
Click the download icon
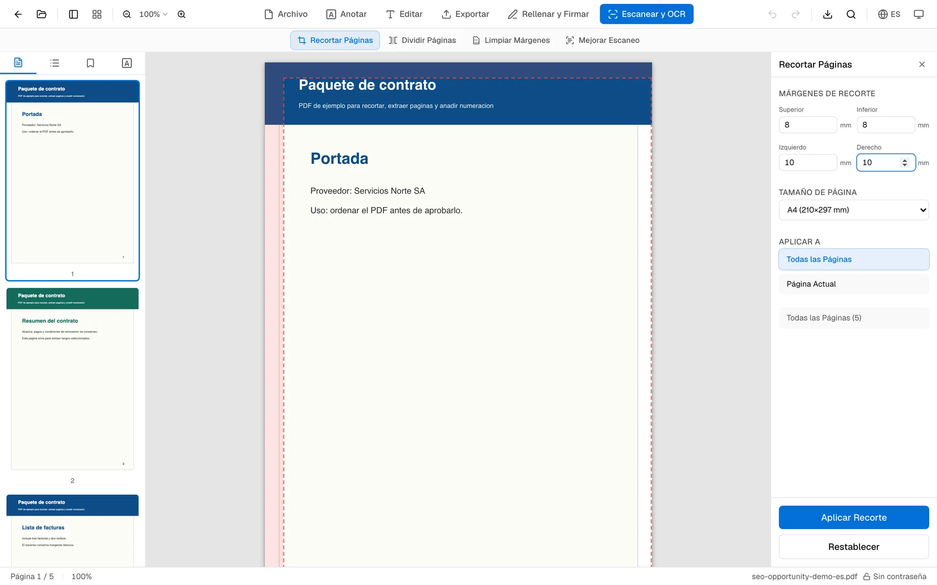pos(828,14)
